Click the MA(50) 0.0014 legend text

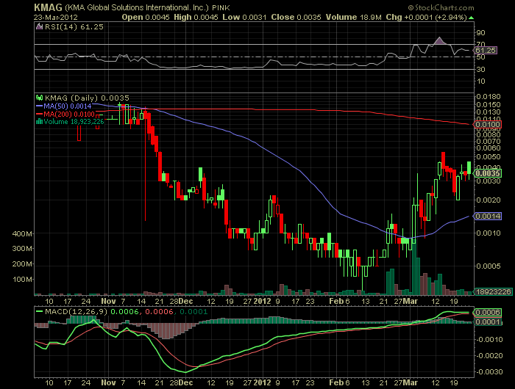[x=68, y=106]
